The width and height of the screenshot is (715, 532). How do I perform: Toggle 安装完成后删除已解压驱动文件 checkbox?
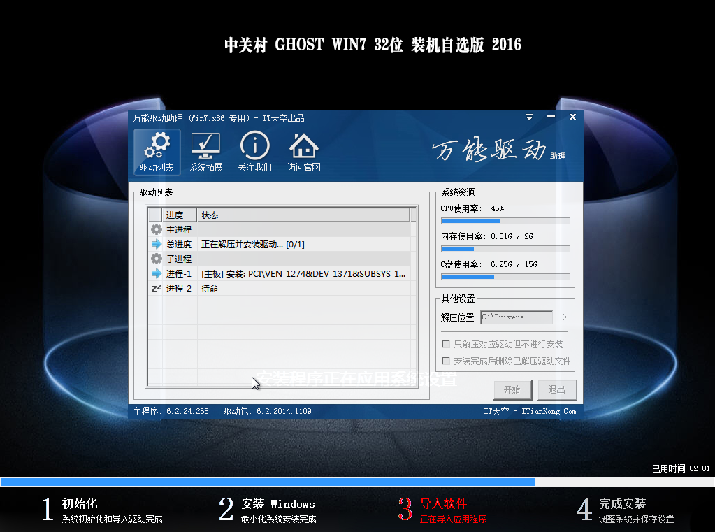[446, 361]
